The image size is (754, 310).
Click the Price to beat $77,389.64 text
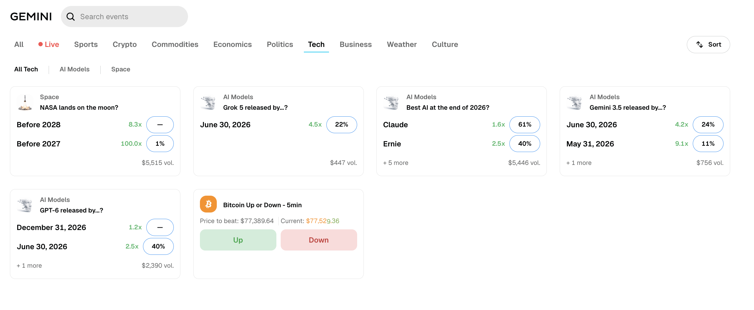click(237, 221)
